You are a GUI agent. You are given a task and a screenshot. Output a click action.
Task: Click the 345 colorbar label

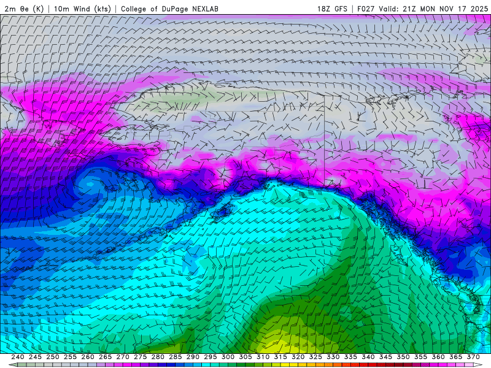pyautogui.click(x=386, y=357)
